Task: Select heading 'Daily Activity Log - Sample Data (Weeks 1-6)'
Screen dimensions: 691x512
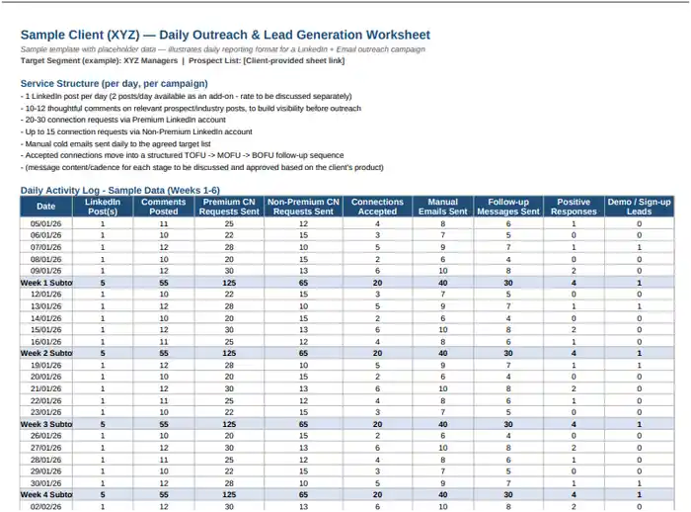Action: coord(119,190)
